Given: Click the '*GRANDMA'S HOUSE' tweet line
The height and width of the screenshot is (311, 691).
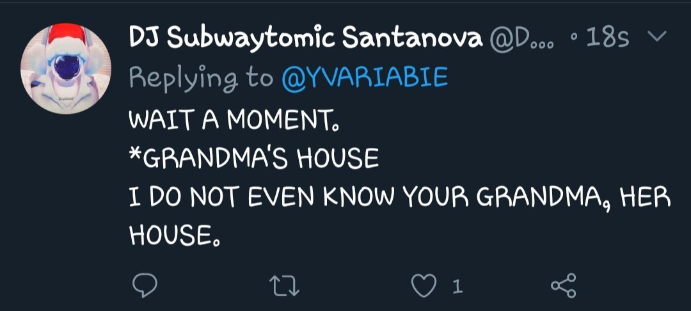Looking at the screenshot, I should 254,158.
